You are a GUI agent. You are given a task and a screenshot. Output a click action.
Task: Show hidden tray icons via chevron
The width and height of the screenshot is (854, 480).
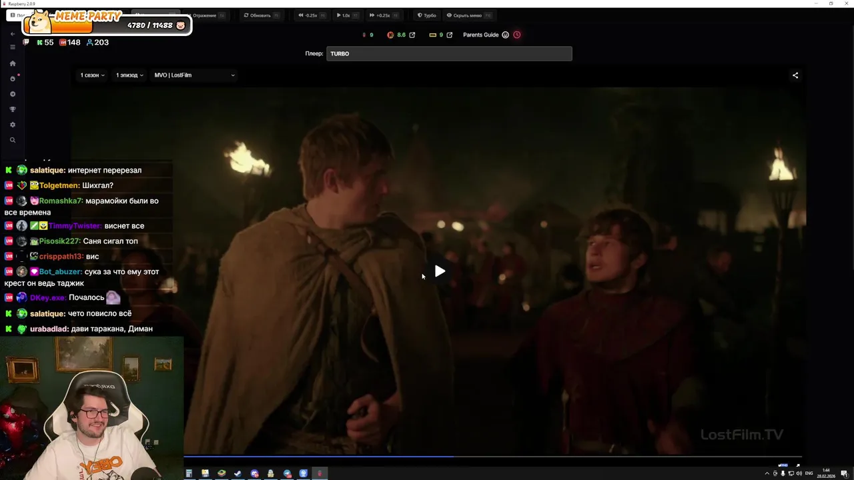(x=767, y=473)
